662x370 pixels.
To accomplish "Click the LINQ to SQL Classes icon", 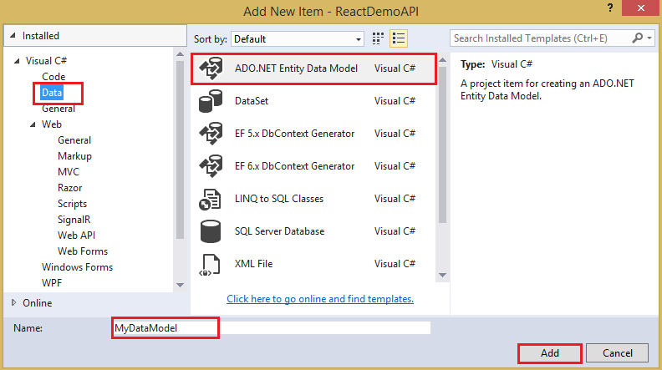I will tap(209, 199).
